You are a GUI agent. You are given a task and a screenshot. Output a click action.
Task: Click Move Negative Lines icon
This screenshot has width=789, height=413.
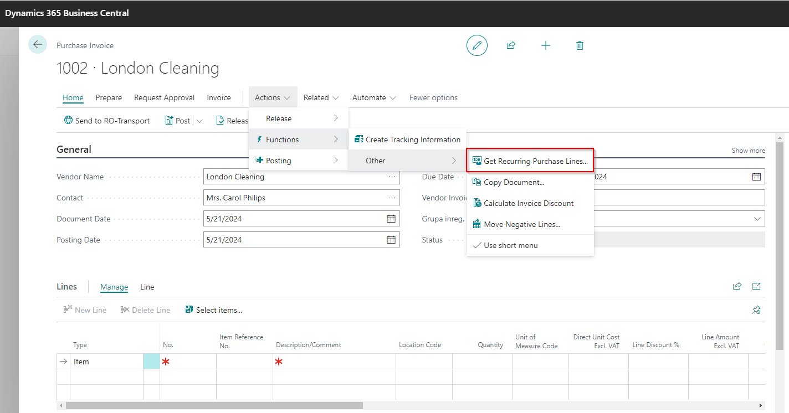tap(477, 224)
